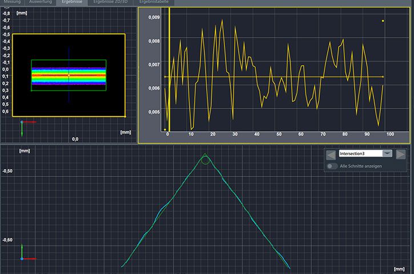
Task: Click the previous intersection arrow button
Action: [x=331, y=154]
